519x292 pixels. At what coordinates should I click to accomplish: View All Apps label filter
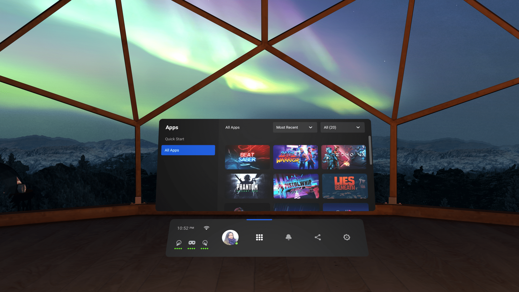tap(232, 127)
